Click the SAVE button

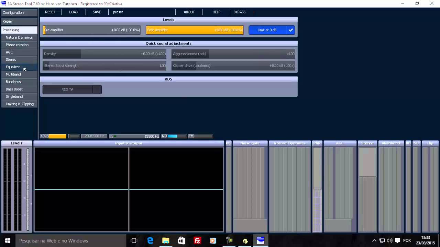pyautogui.click(x=97, y=12)
